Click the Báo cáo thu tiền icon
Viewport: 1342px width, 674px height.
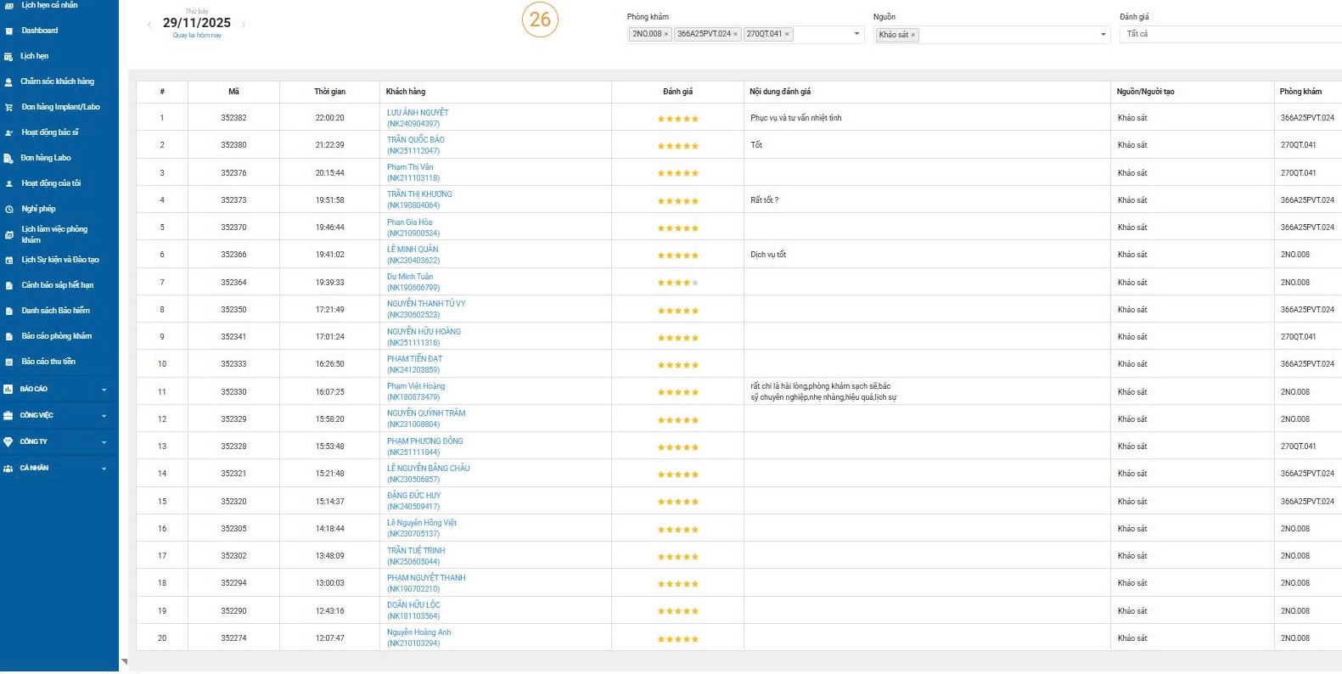pyautogui.click(x=8, y=362)
